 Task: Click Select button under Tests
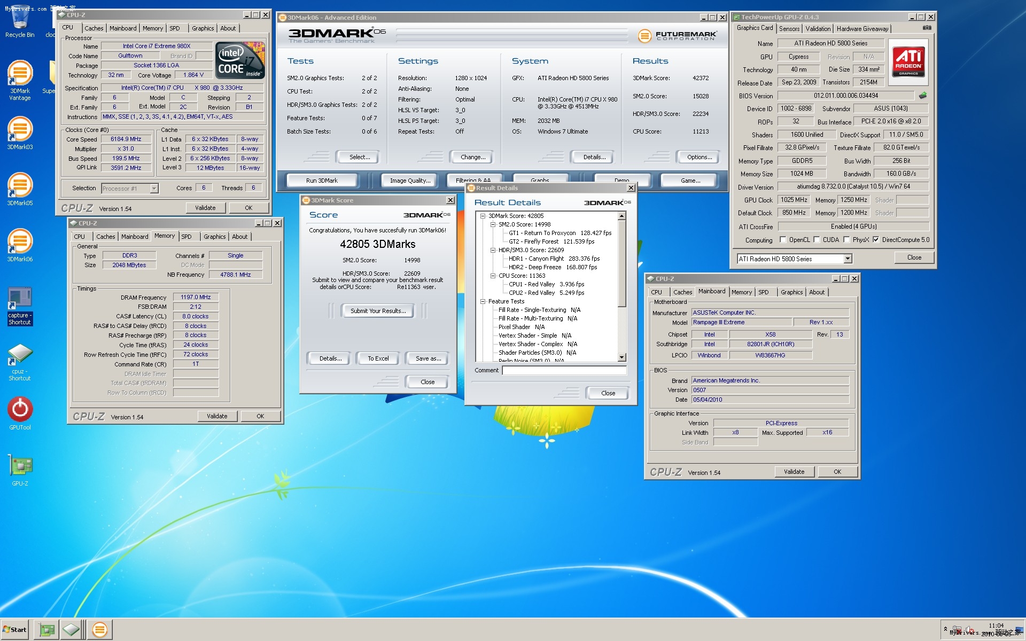(x=360, y=157)
